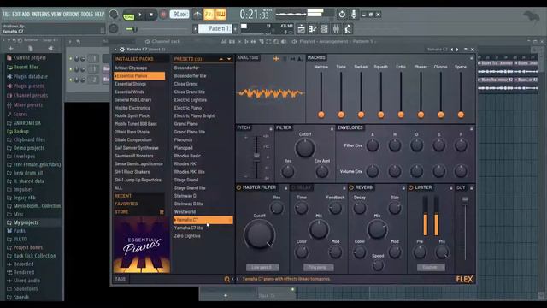Click the lock icon in Filter panel
Screen dimensions: 547x308
coord(332,128)
